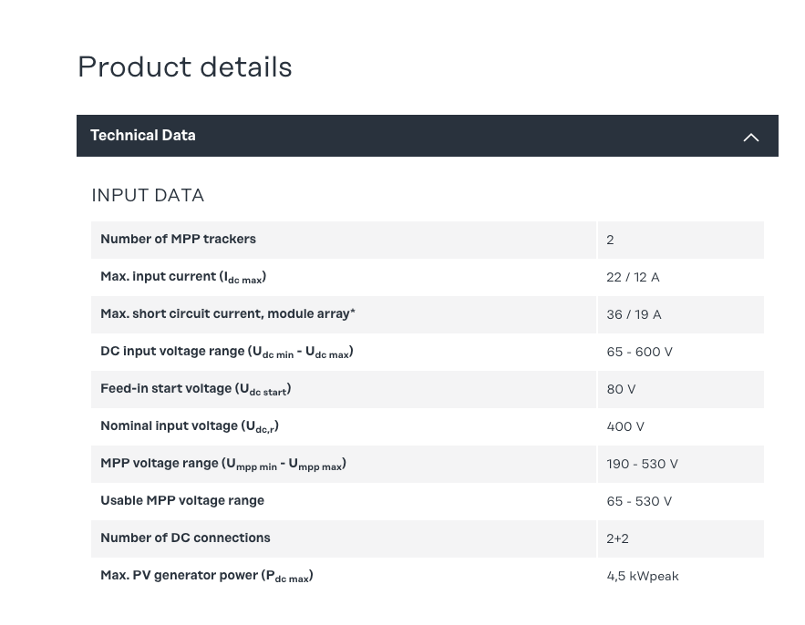Click the Number of MPP trackers label

tap(178, 240)
